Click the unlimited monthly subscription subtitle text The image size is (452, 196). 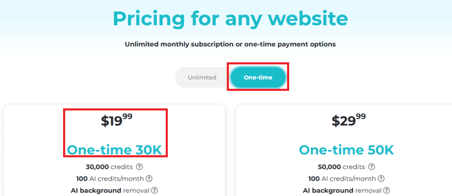pyautogui.click(x=230, y=45)
